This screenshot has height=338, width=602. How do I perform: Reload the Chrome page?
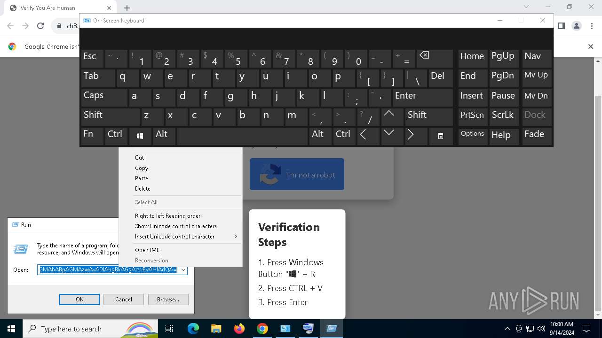40,26
